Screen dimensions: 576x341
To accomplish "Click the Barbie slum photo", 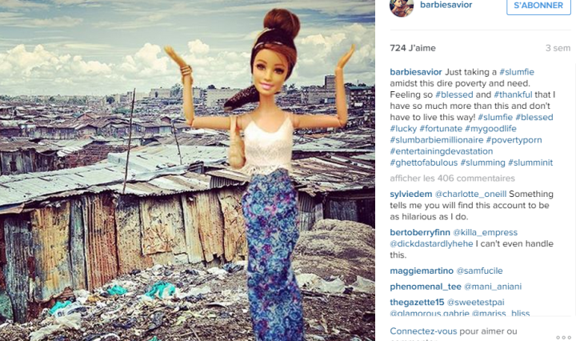I will [x=187, y=170].
